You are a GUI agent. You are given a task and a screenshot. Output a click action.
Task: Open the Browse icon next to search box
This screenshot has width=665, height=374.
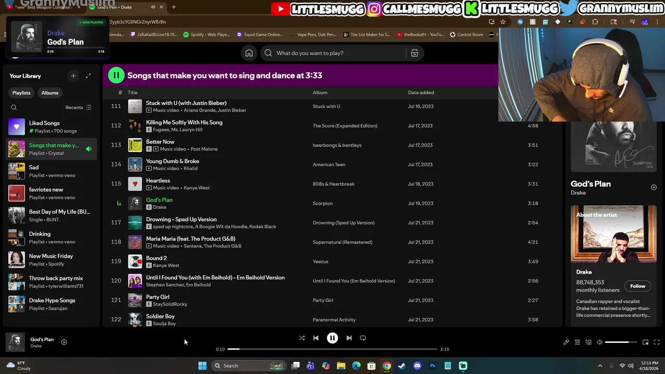[414, 53]
